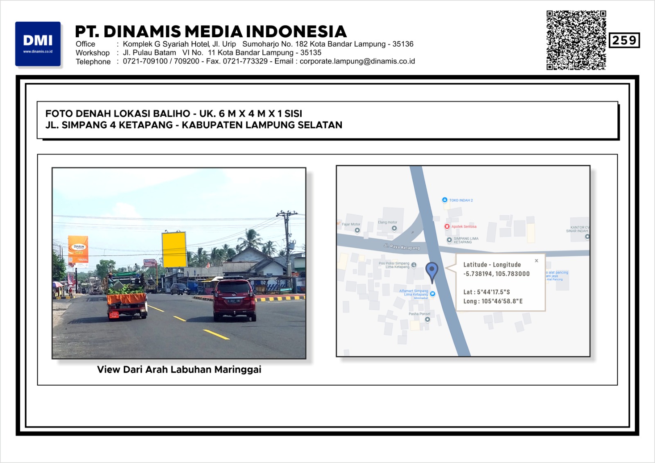
Task: Click the Elang motor map marker
Action: click(x=394, y=228)
